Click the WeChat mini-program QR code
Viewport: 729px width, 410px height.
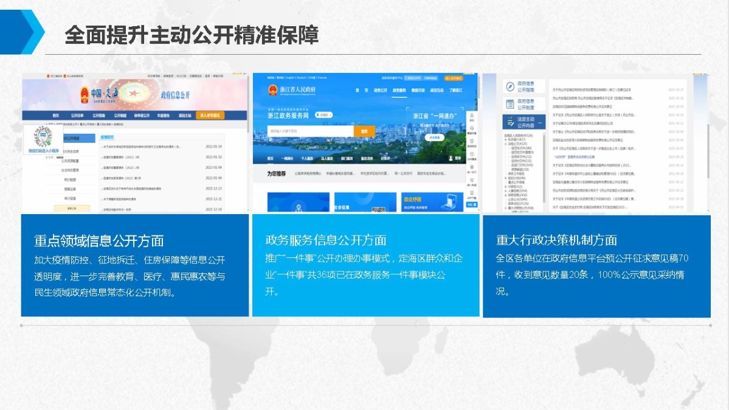(x=43, y=137)
